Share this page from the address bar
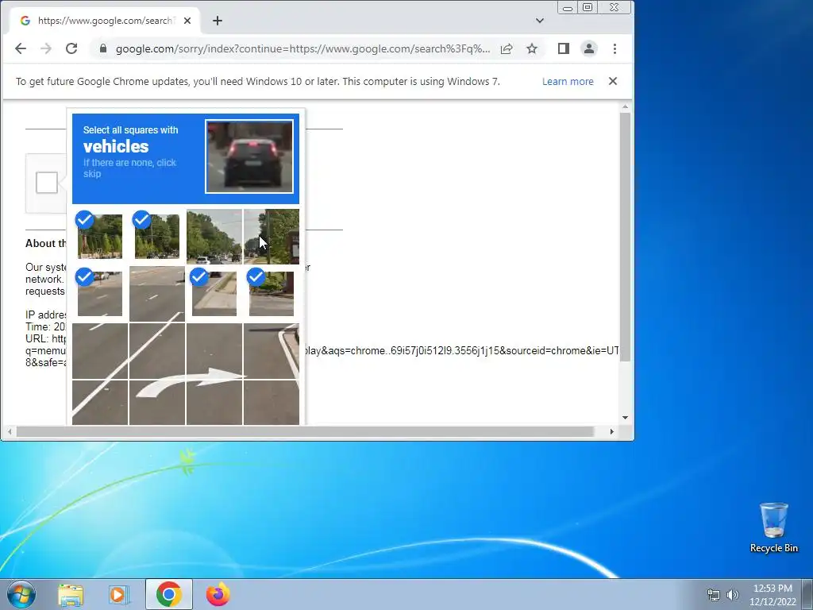The width and height of the screenshot is (813, 610). pyautogui.click(x=507, y=48)
